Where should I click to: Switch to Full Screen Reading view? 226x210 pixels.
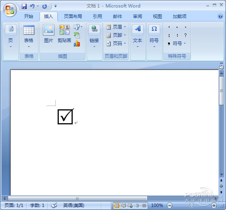(124, 205)
